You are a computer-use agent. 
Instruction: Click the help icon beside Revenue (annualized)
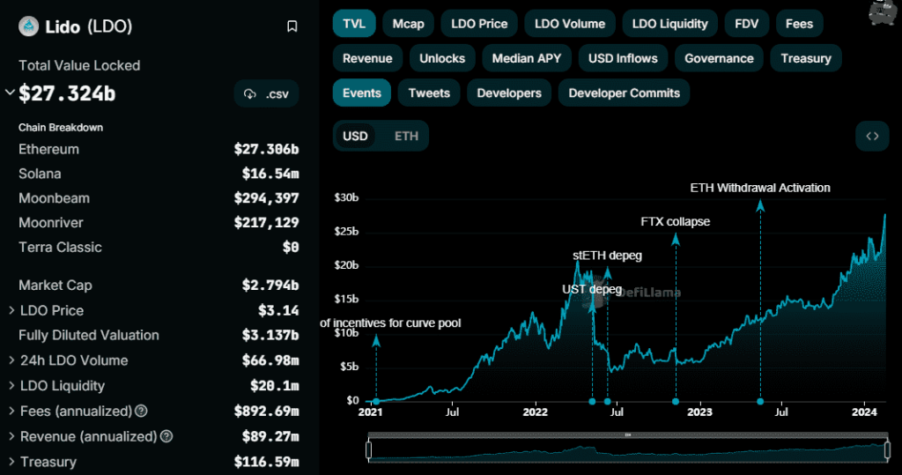click(x=167, y=436)
